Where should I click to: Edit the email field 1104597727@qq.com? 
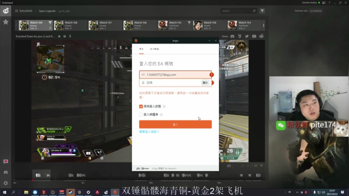coord(175,75)
